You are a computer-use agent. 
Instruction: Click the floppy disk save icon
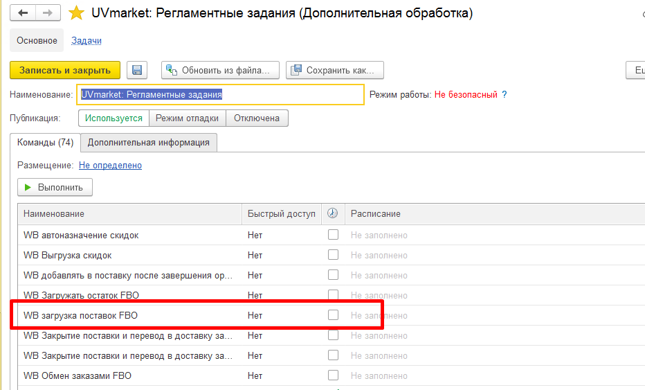[137, 71]
